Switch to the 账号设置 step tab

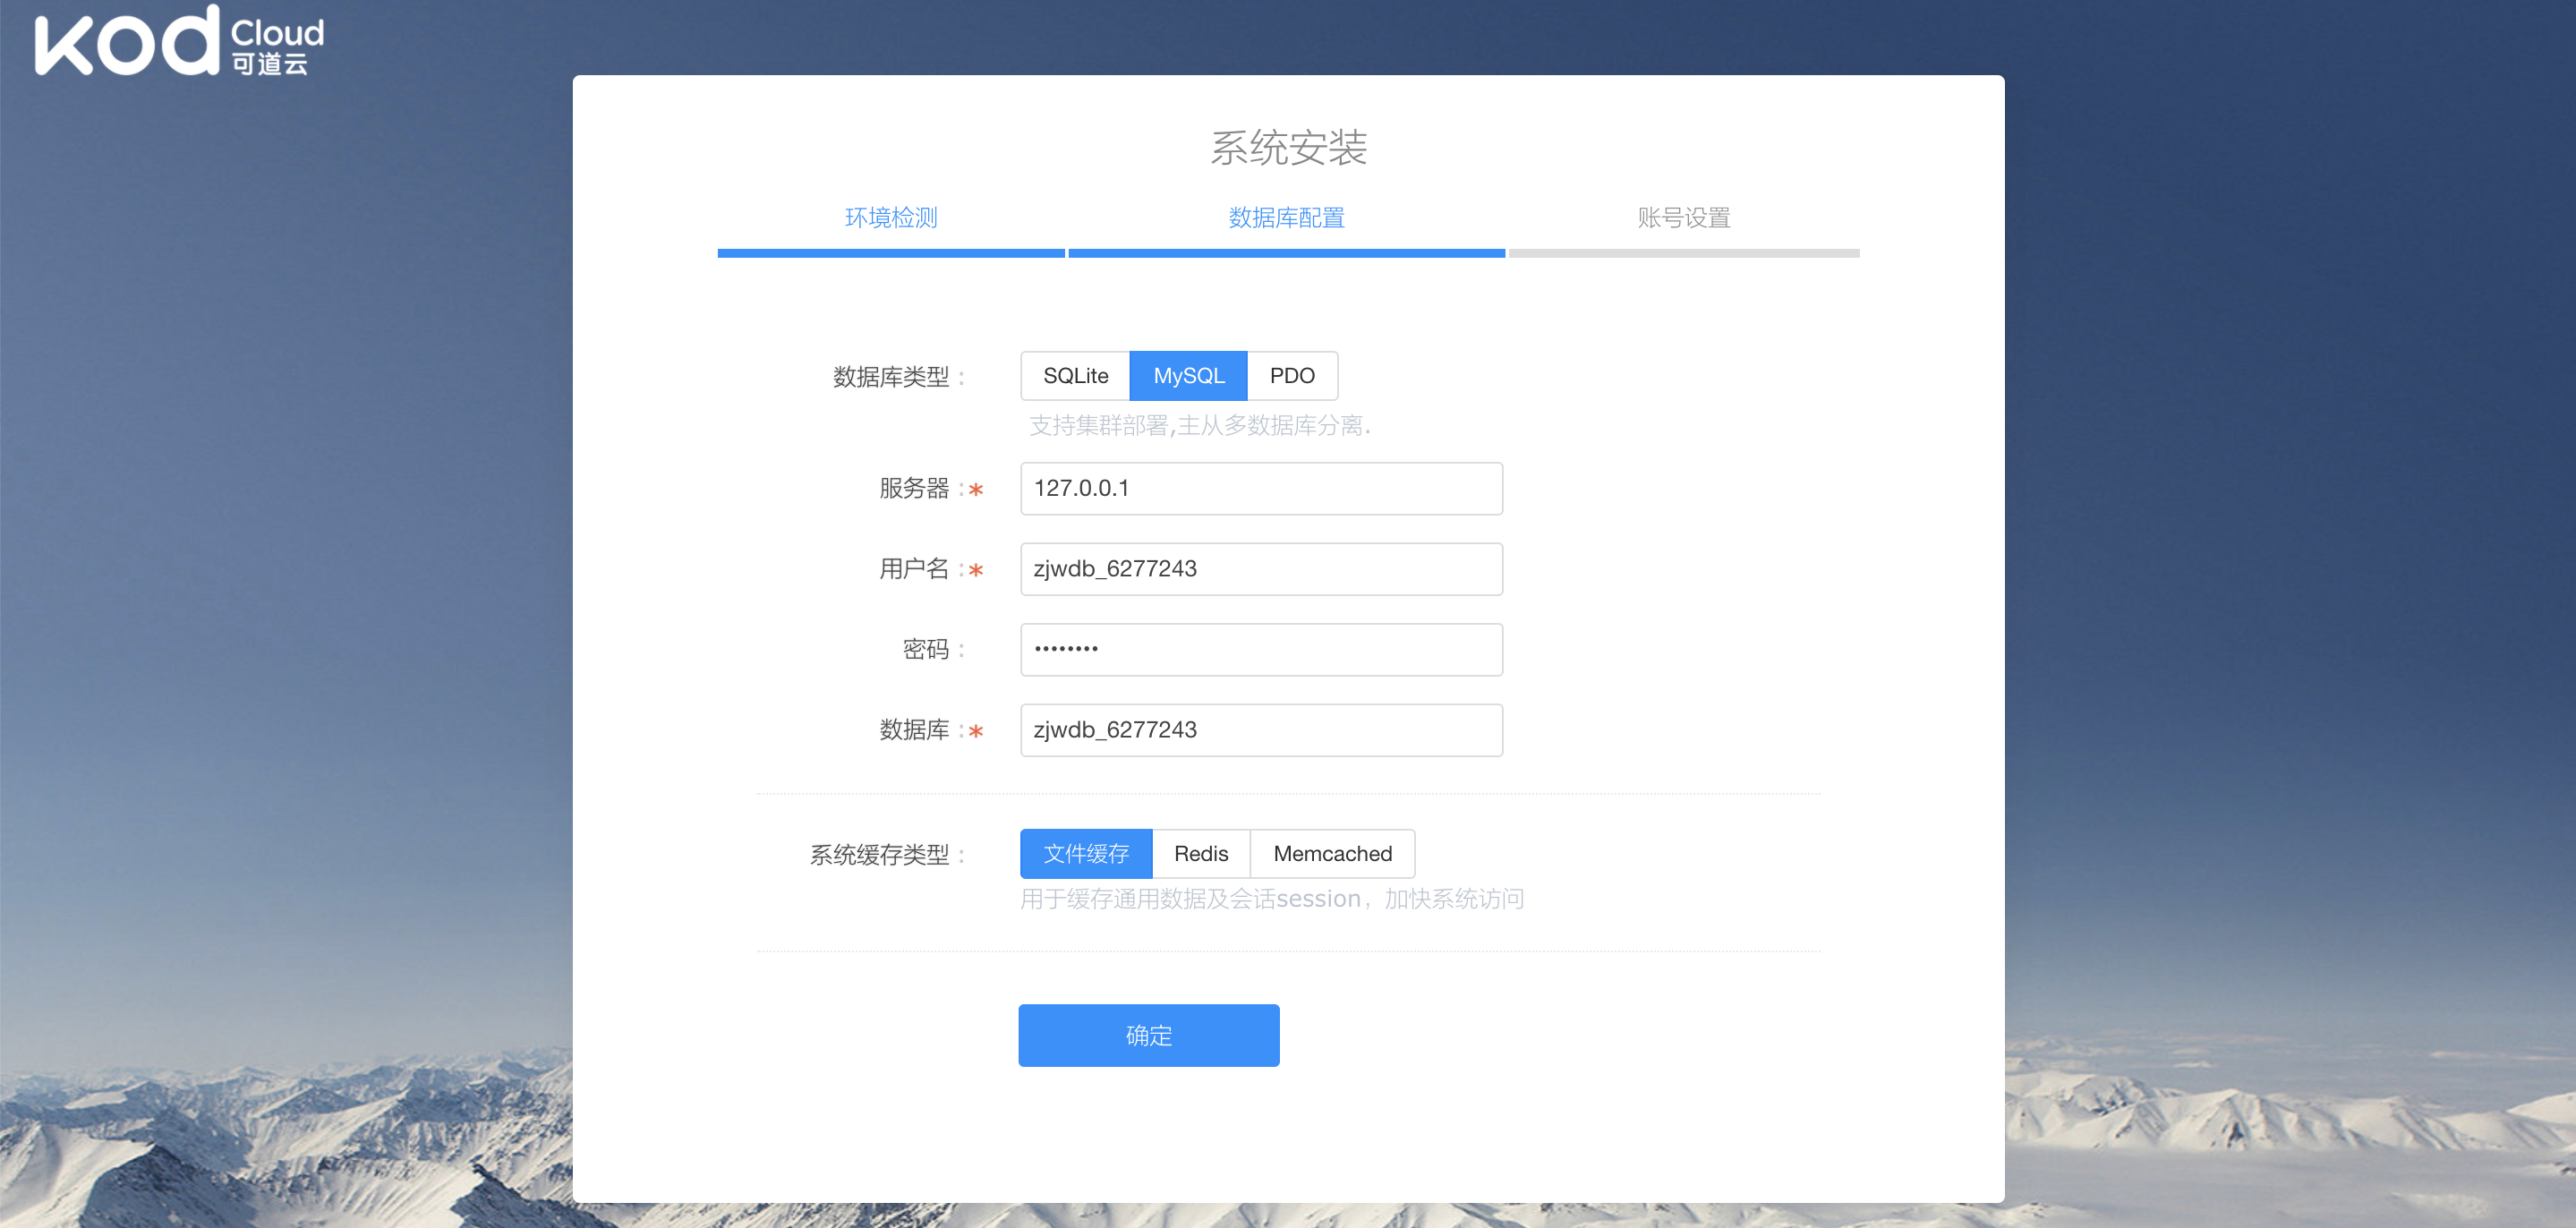[1683, 218]
